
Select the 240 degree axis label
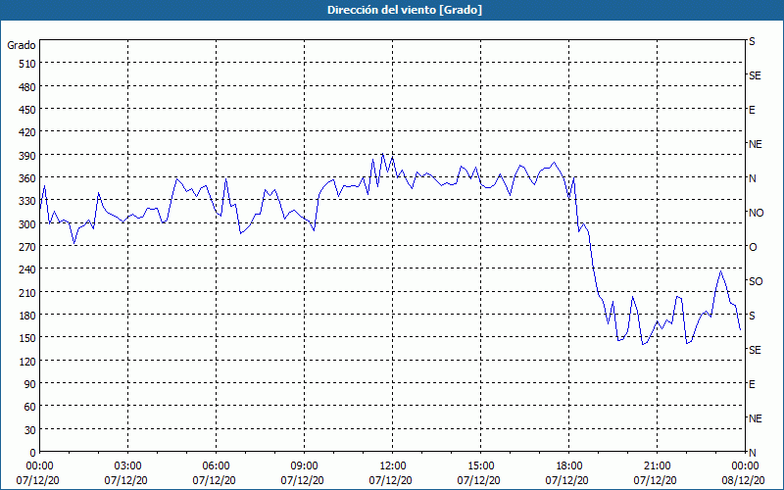tap(28, 270)
